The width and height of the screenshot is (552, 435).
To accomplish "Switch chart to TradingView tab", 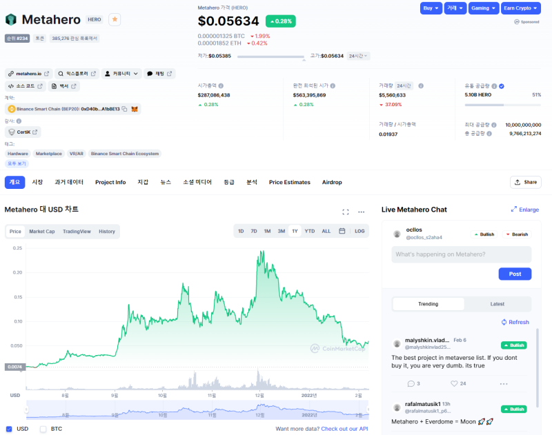I will (77, 232).
